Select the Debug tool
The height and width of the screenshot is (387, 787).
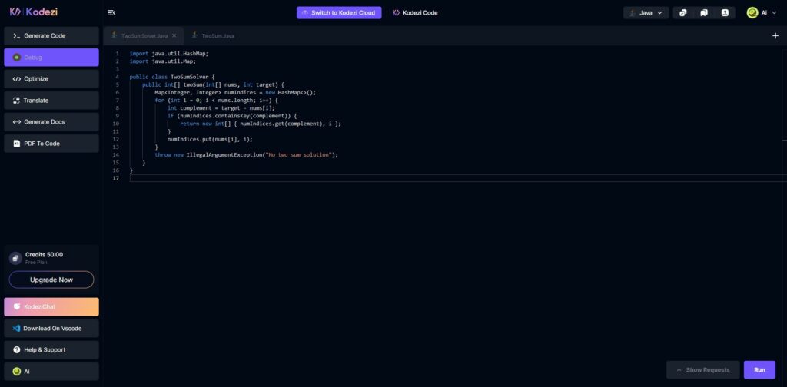pos(51,57)
